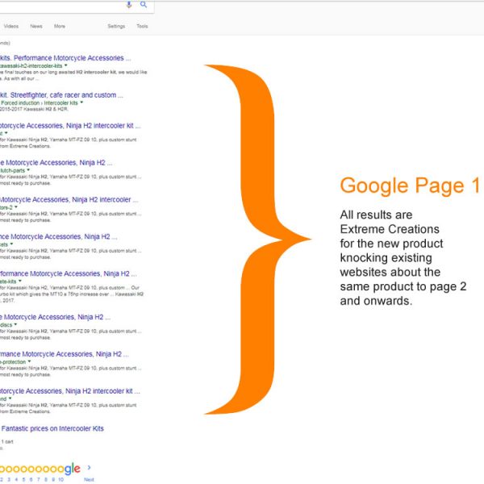Go to results page 10
The image size is (484, 484).
[60, 479]
